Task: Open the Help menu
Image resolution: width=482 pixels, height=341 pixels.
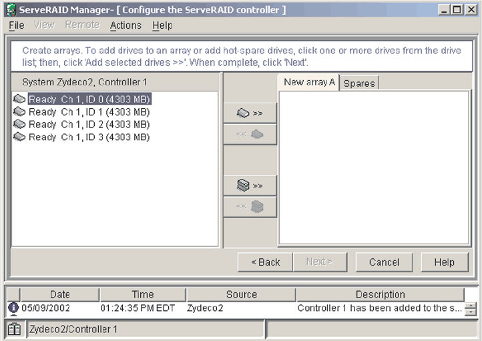Action: [162, 25]
